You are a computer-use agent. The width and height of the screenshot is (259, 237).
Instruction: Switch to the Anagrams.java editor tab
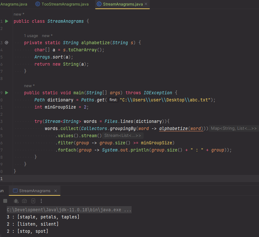click(14, 4)
